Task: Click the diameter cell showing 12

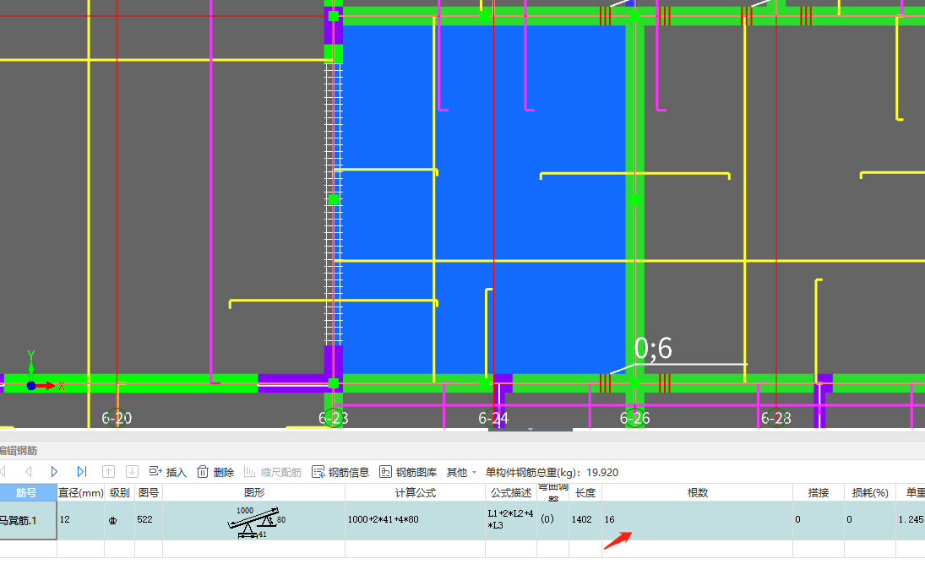Action: (80, 520)
